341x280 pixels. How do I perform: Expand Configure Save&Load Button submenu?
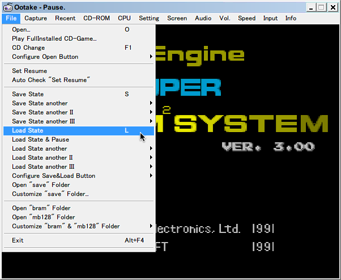[x=79, y=176]
